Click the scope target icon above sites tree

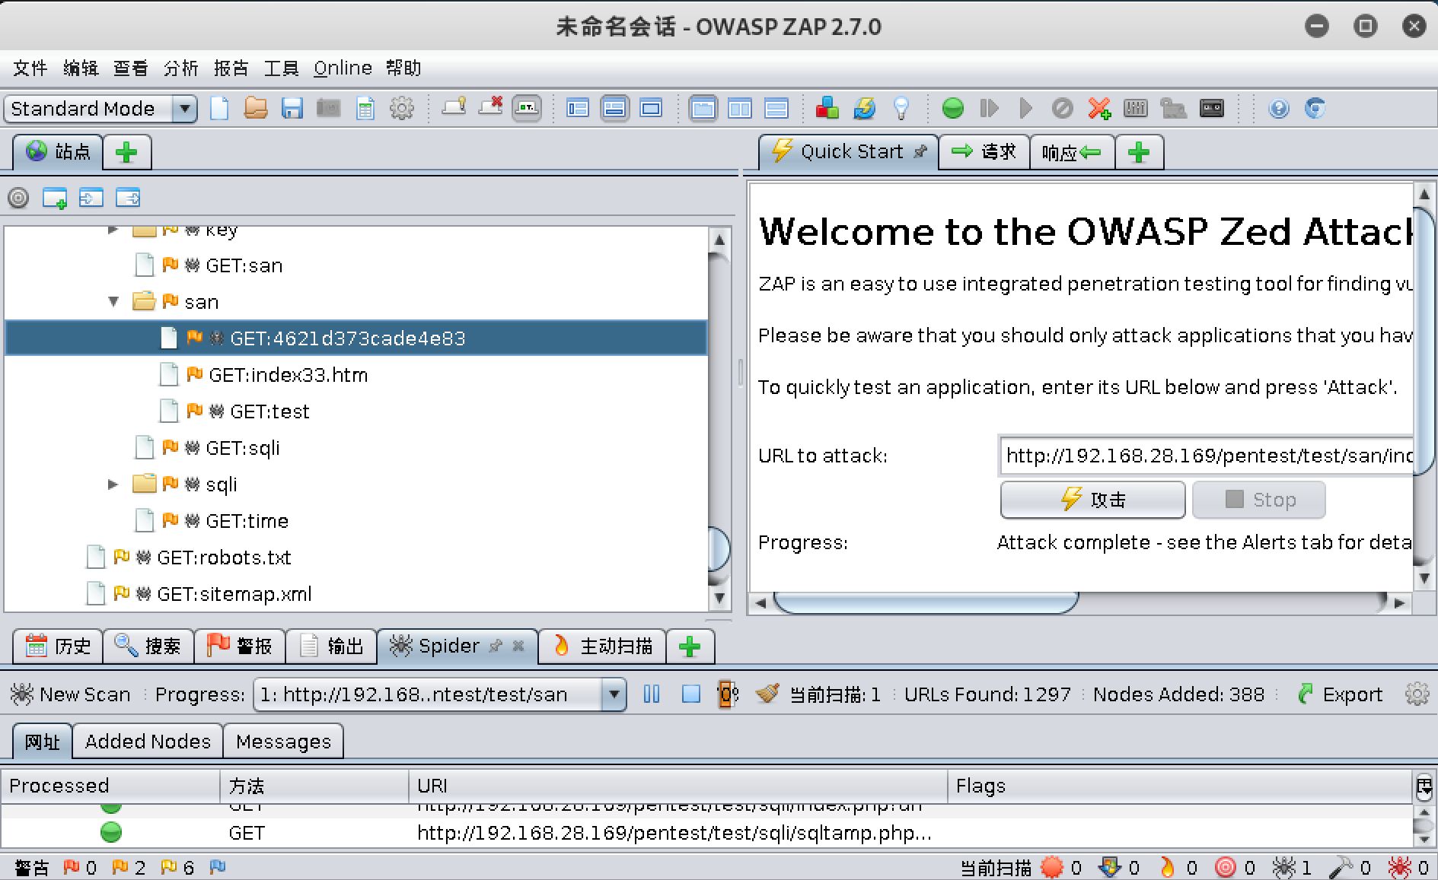coord(18,198)
